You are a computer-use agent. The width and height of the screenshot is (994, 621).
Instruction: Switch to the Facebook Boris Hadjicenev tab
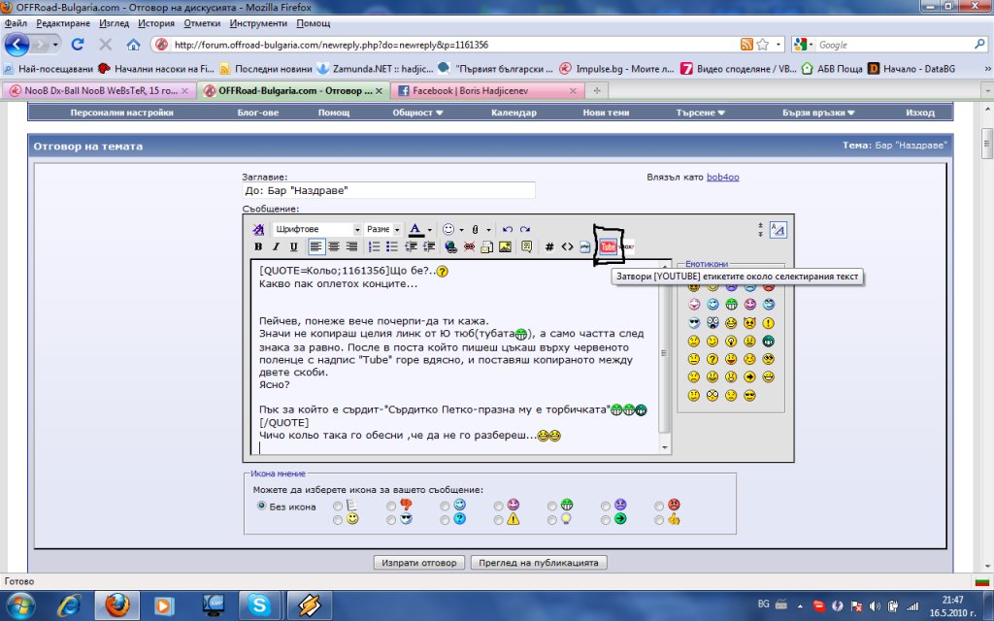coord(480,90)
